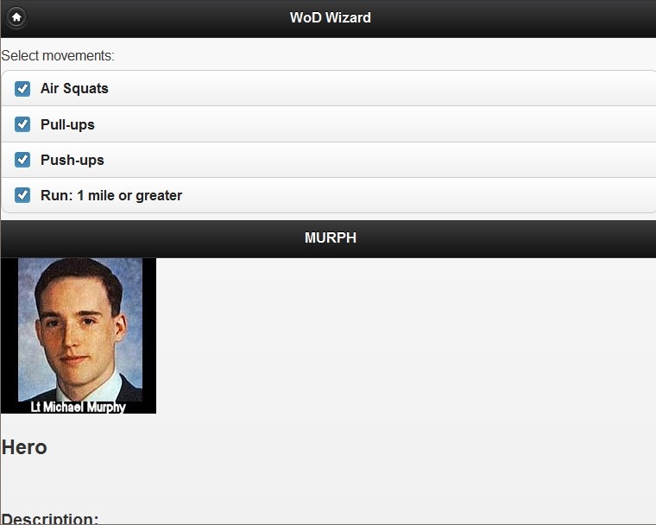Image resolution: width=656 pixels, height=525 pixels.
Task: Go to the home screen via house icon
Action: 16,17
